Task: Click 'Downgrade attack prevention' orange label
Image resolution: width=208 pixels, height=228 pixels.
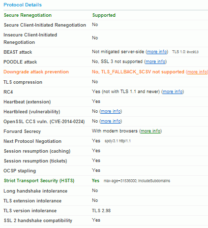Action: point(36,72)
